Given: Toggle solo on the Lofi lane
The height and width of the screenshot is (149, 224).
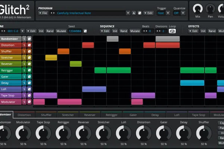Looking at the screenshot, I should 24,89.
